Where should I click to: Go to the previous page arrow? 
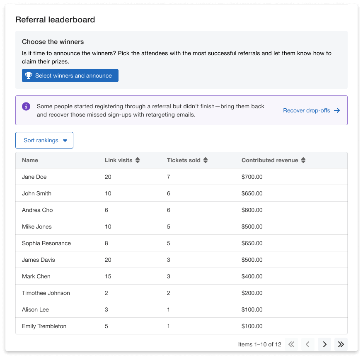click(x=308, y=344)
